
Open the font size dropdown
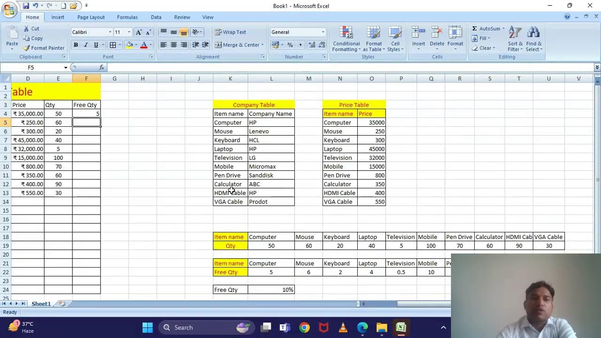129,32
